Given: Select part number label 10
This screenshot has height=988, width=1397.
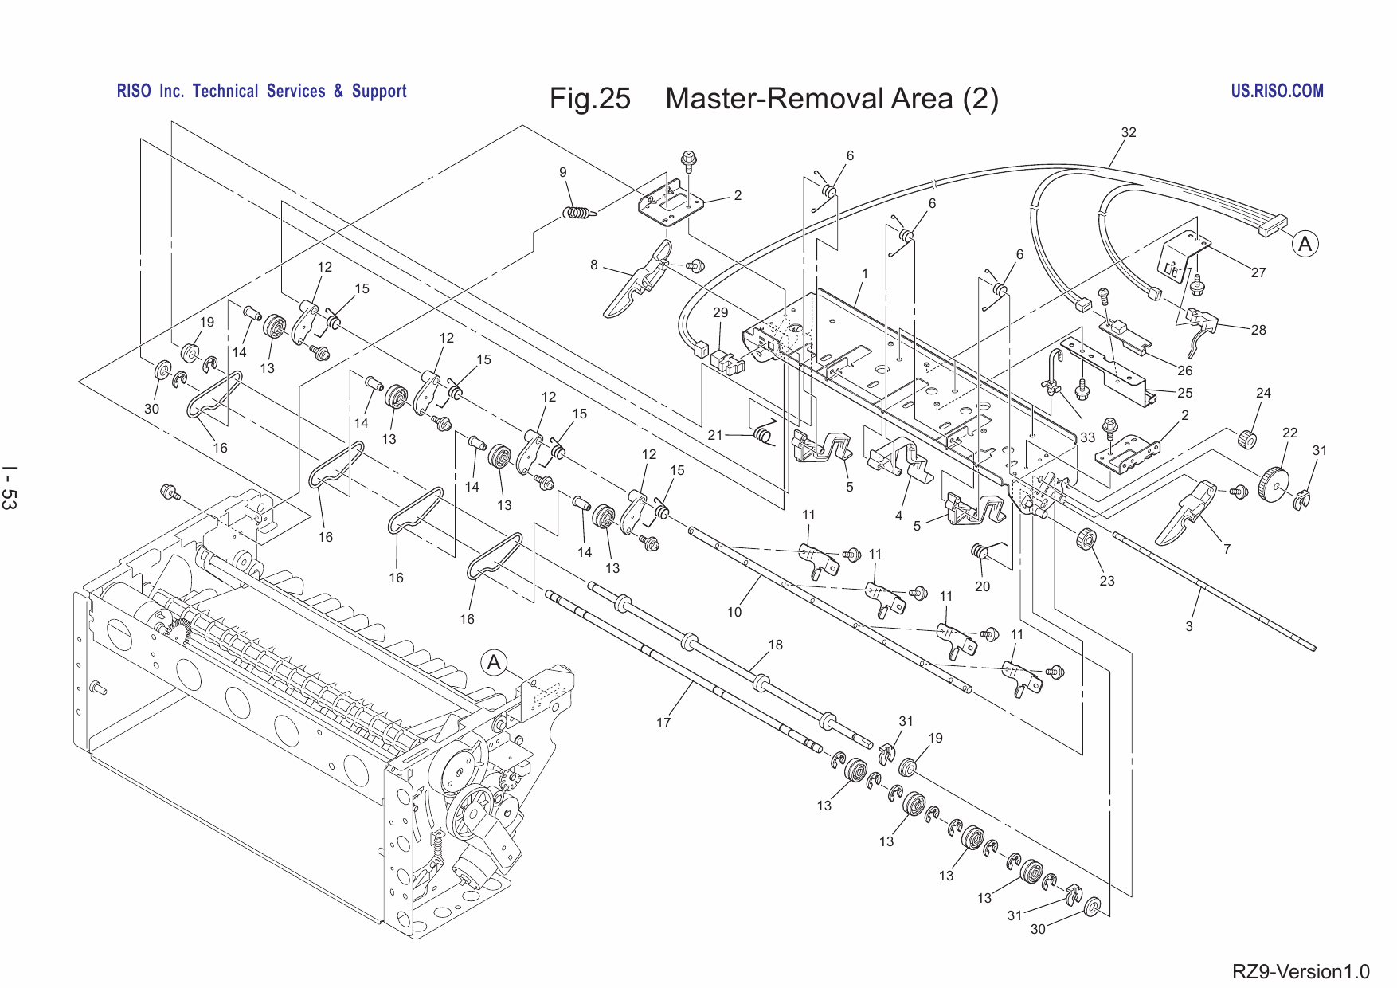Looking at the screenshot, I should 734,612.
